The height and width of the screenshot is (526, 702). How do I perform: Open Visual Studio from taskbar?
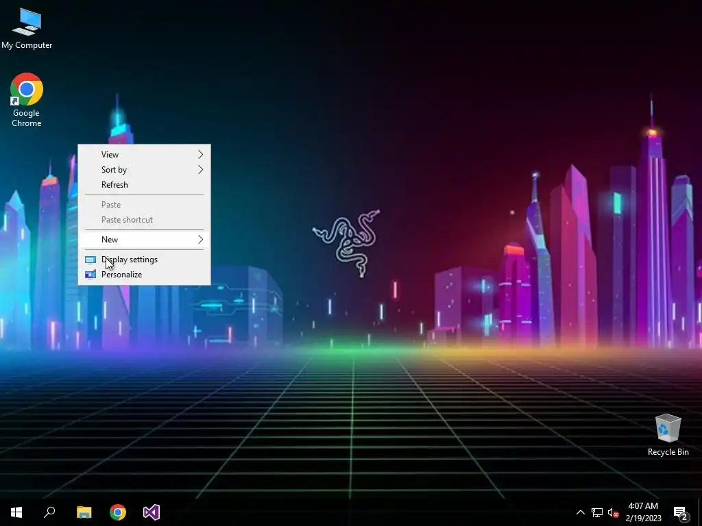pos(152,512)
